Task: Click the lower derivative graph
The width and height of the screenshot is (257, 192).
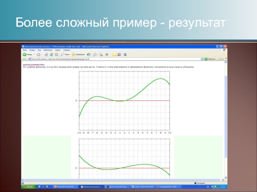Action: click(x=124, y=159)
